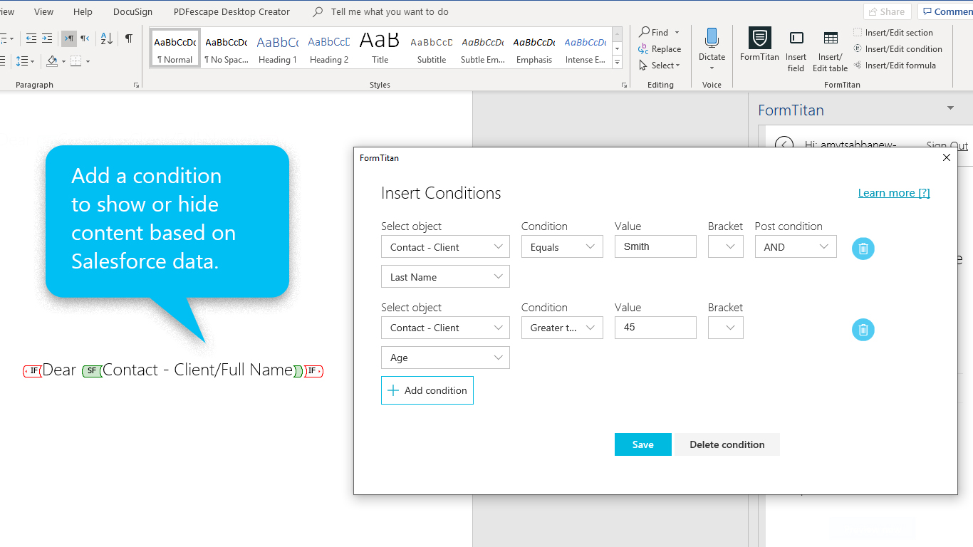Open the DocuSign tab
The image size is (973, 547).
(x=132, y=11)
